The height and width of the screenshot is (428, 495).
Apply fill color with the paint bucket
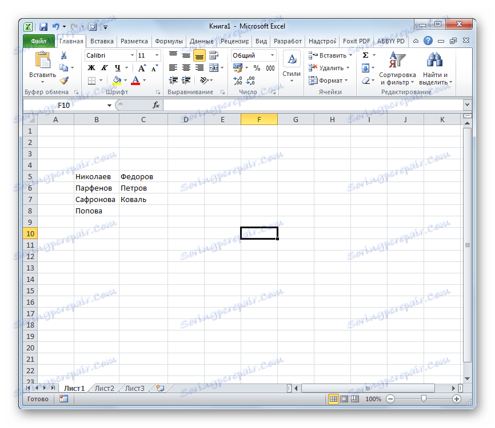coord(117,80)
